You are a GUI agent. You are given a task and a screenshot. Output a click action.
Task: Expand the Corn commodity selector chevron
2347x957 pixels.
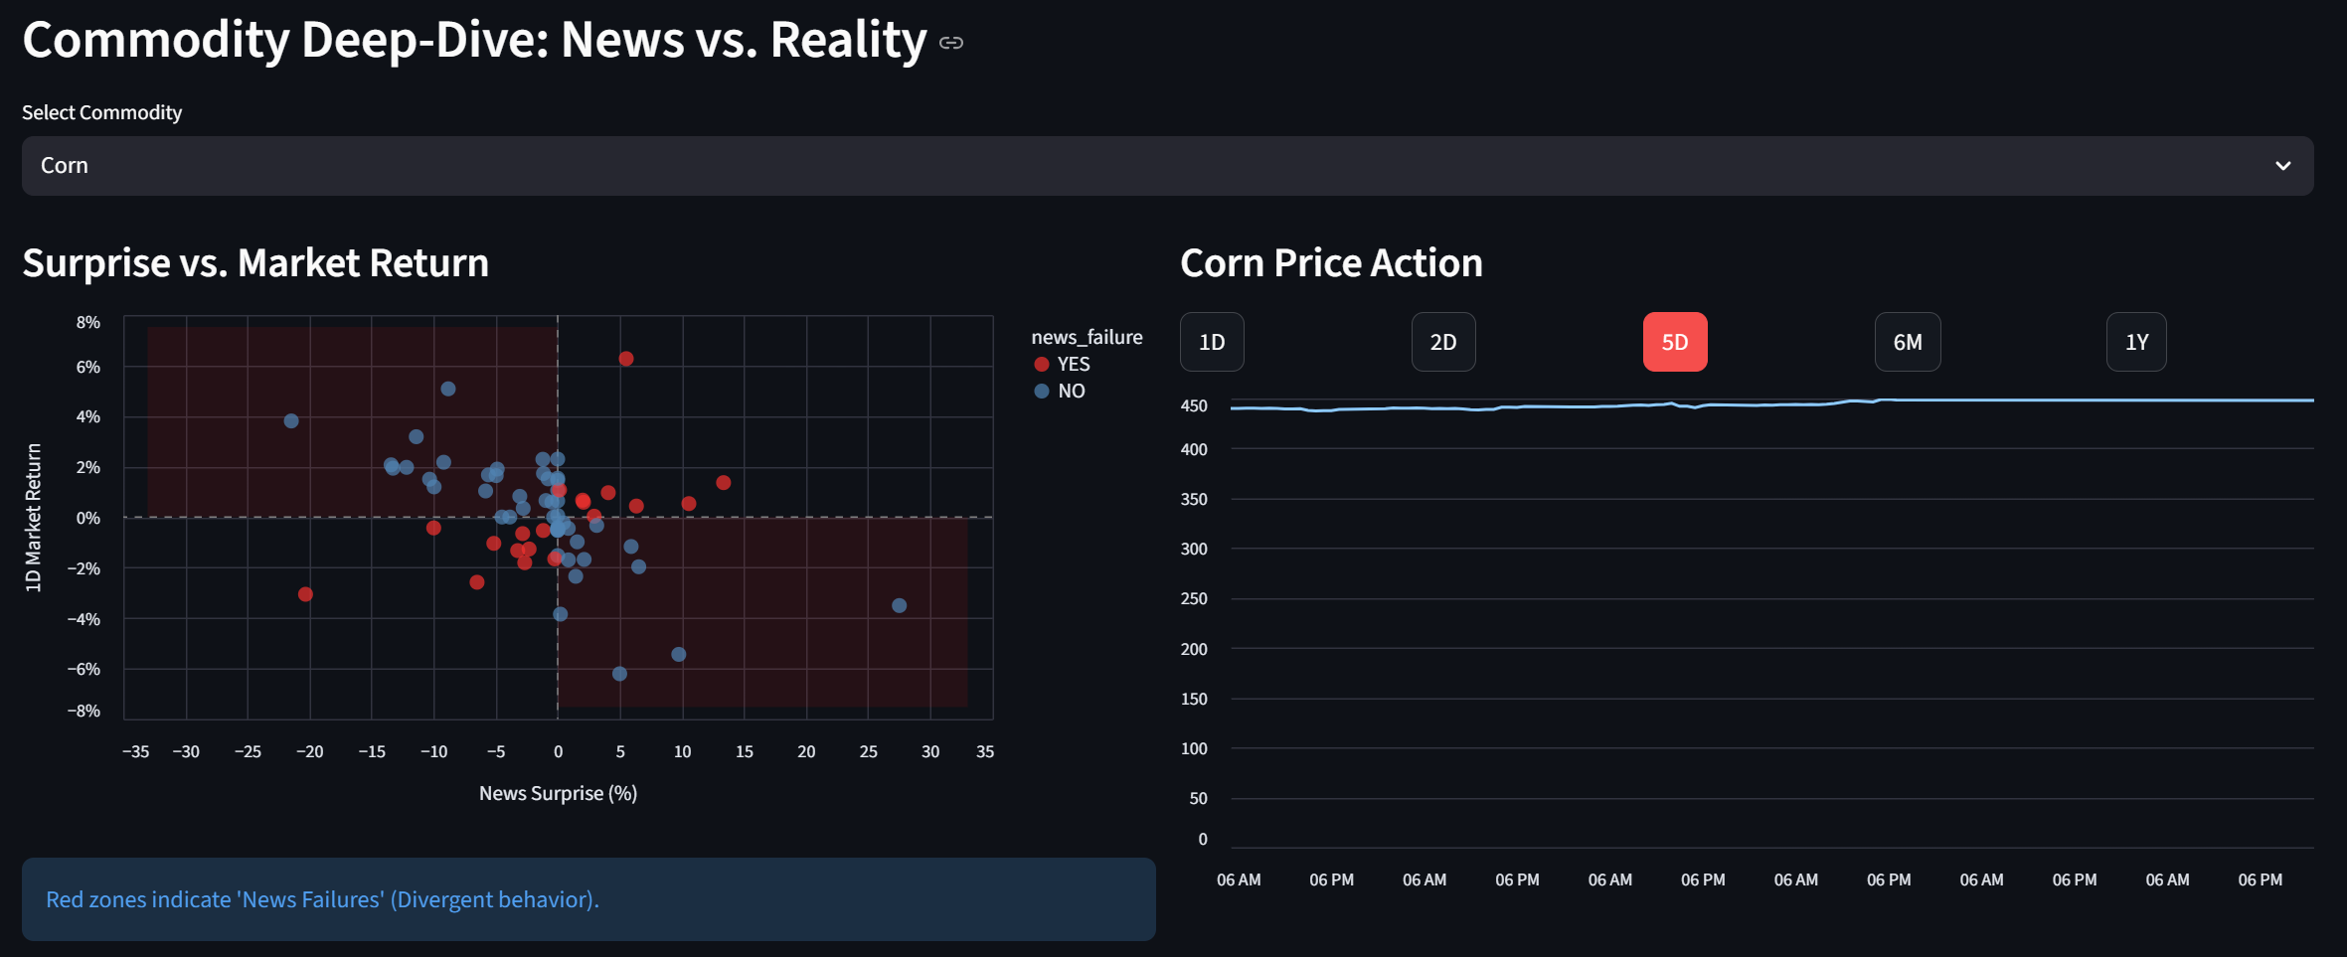(x=2283, y=166)
